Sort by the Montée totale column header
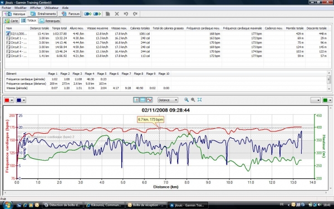The height and width of the screenshot is (209, 334). click(295, 28)
